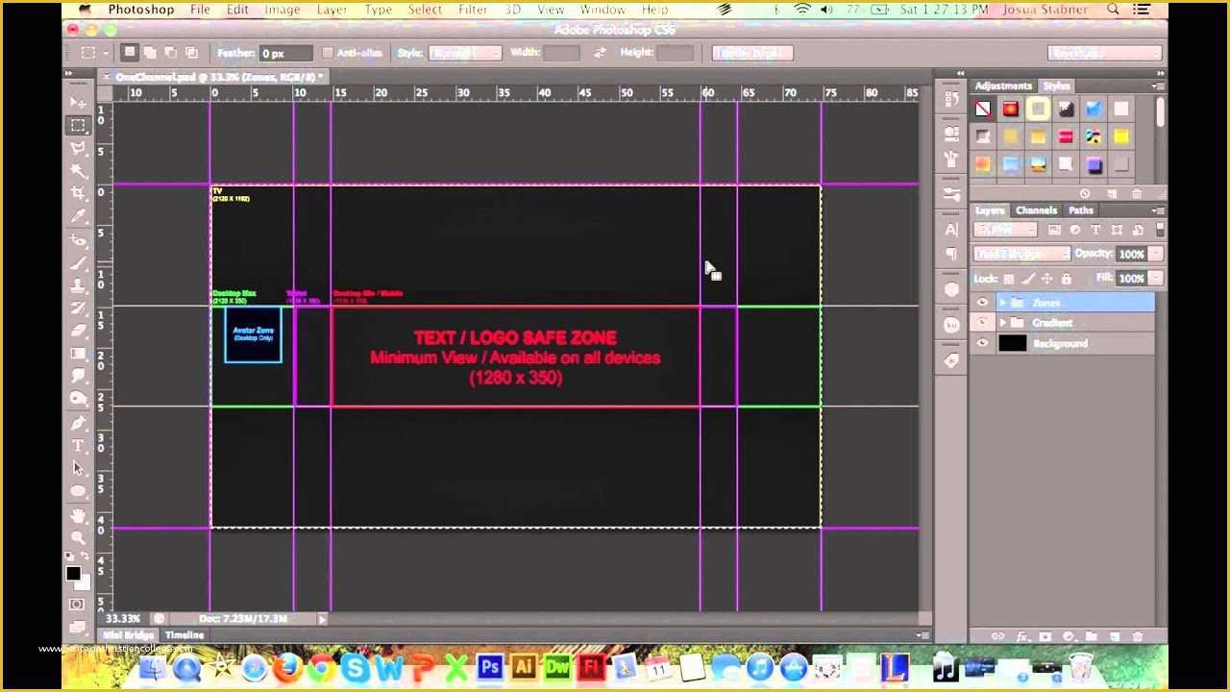Screen dimensions: 1230x692
Task: Expand the Zones layer group
Action: [x=1003, y=303]
